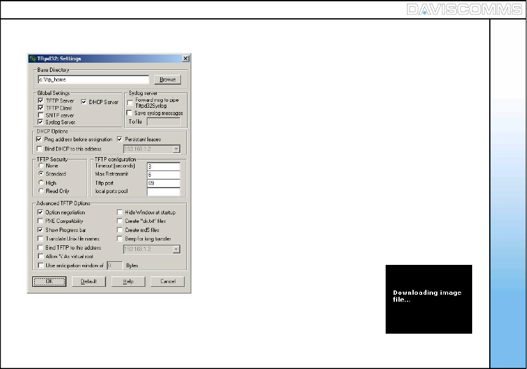Enable Save syslog messages

click(x=129, y=113)
